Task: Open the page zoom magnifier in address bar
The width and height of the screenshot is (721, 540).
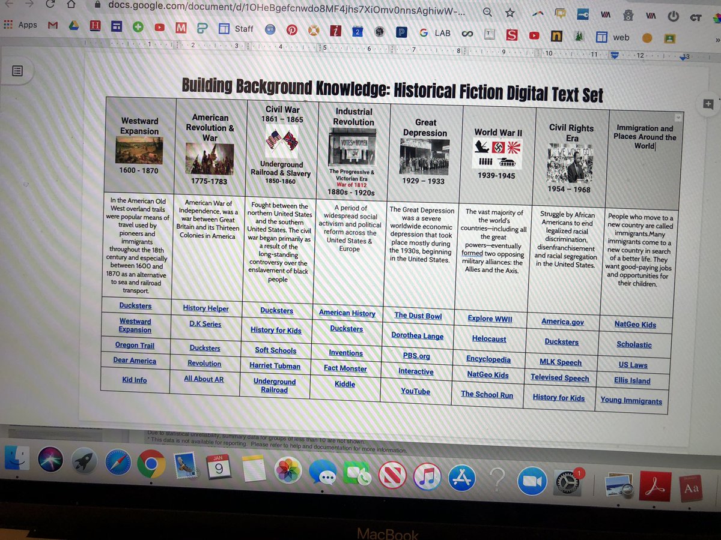Action: click(x=487, y=12)
